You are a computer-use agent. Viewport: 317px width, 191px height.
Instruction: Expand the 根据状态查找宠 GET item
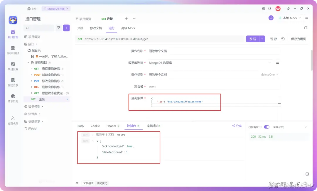[32, 93]
